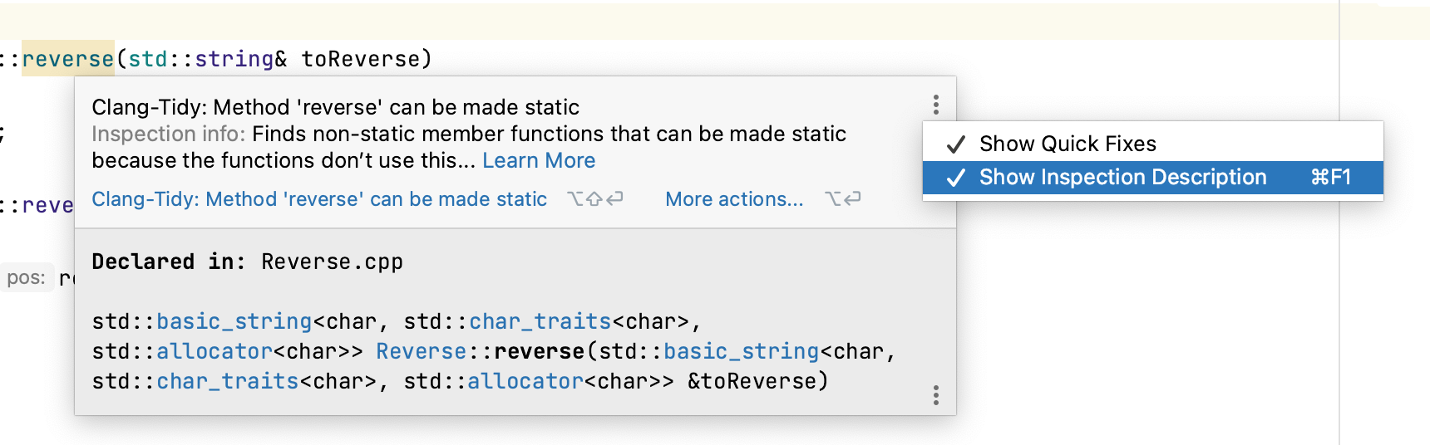Viewport: 1430px width, 445px height.
Task: Click the toReverse parameter in the editor
Action: click(x=361, y=59)
